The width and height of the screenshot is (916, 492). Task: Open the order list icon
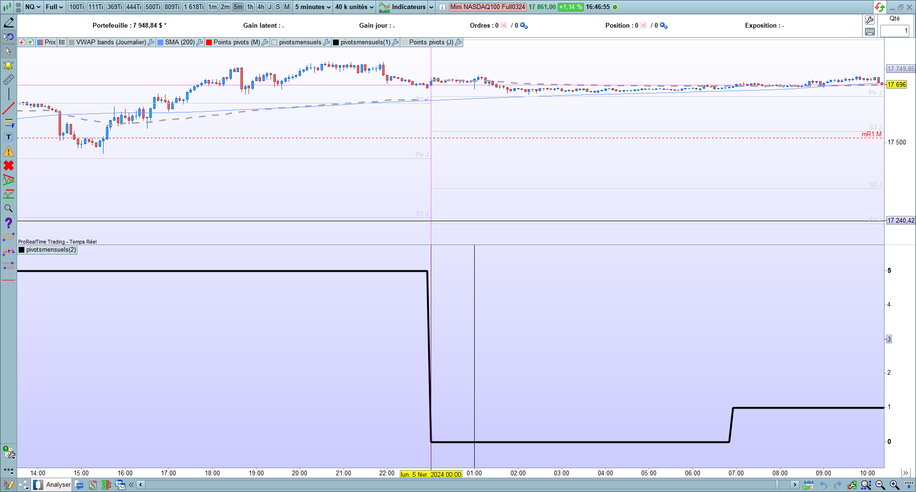pyautogui.click(x=93, y=485)
